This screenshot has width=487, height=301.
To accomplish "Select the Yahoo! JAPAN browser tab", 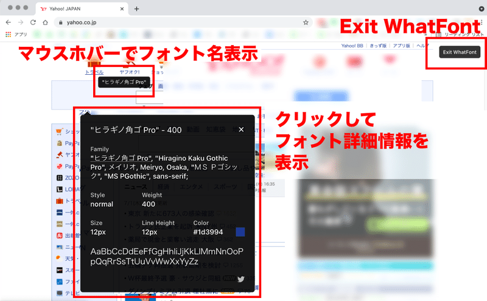I will tap(82, 9).
